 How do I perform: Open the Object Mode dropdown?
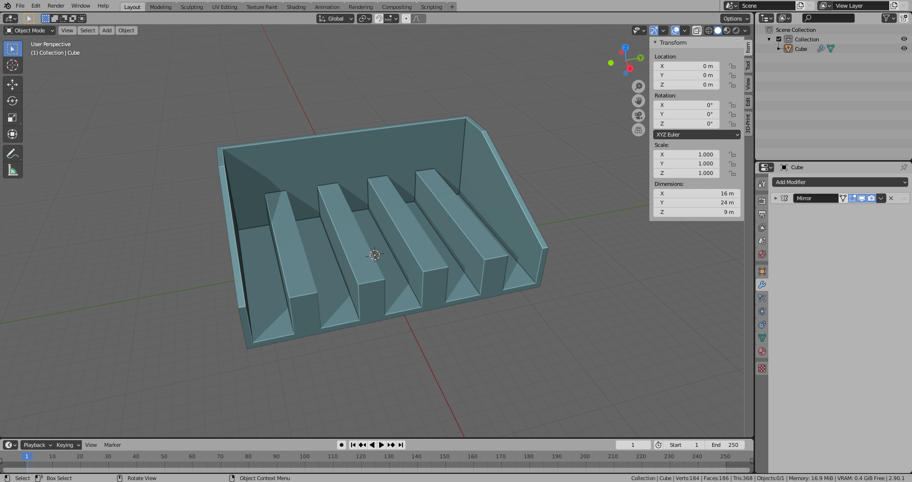point(30,30)
